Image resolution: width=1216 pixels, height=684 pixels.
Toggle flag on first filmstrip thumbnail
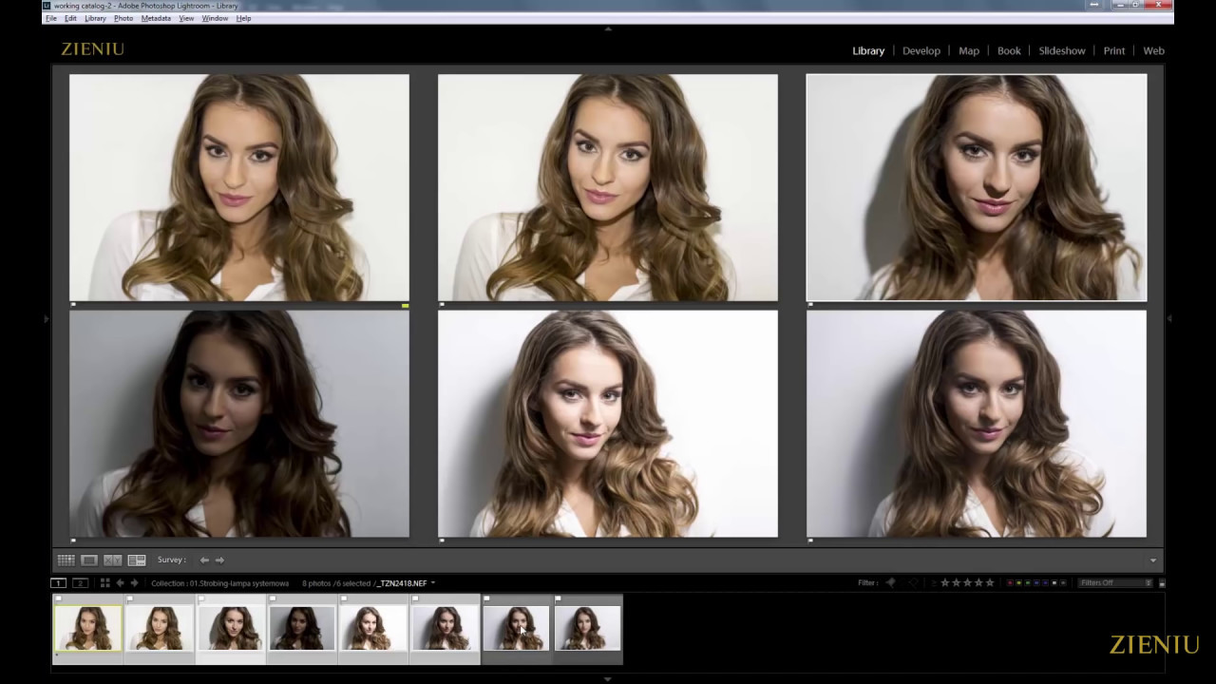point(58,598)
